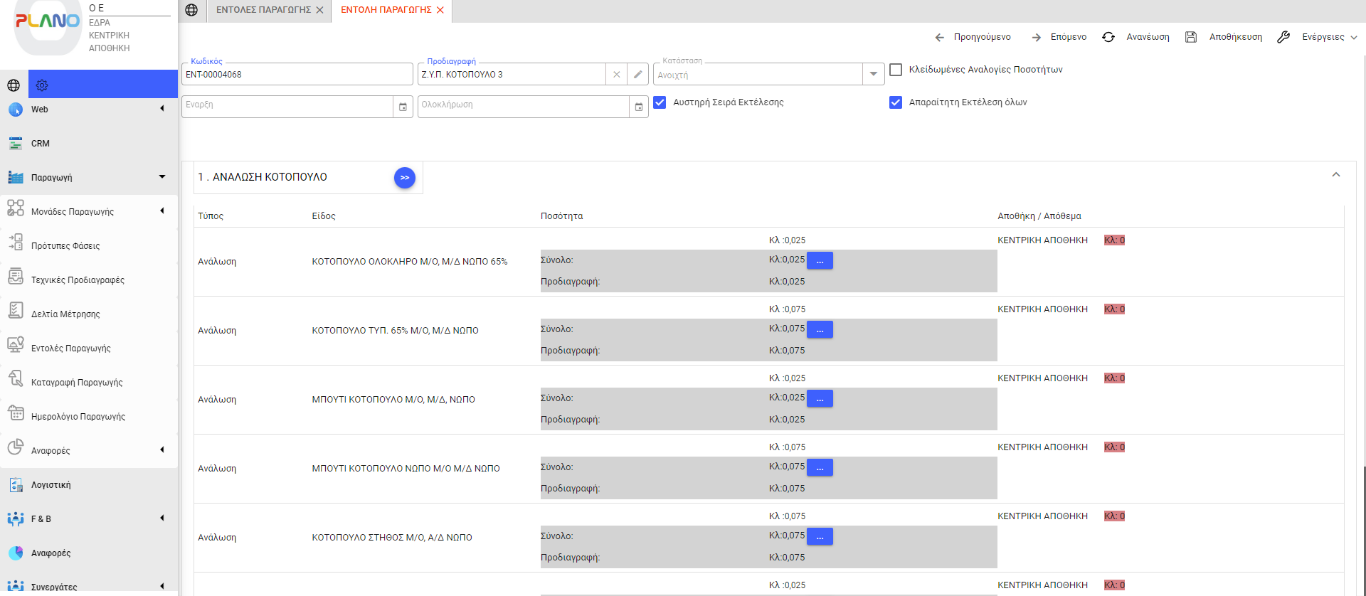Click ... button for ΜΠΟΥΤΙ ΚΟΤΟΠΟΥΛΟ ΝΩΠΟ row
This screenshot has height=596, width=1366.
click(820, 468)
